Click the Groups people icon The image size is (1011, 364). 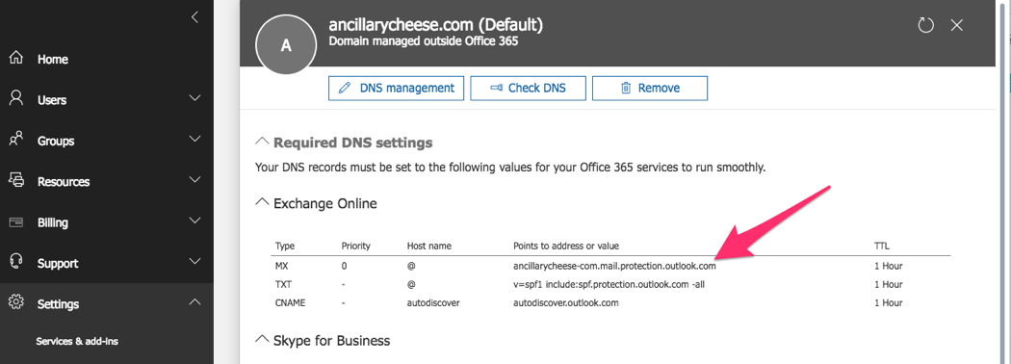pos(16,140)
